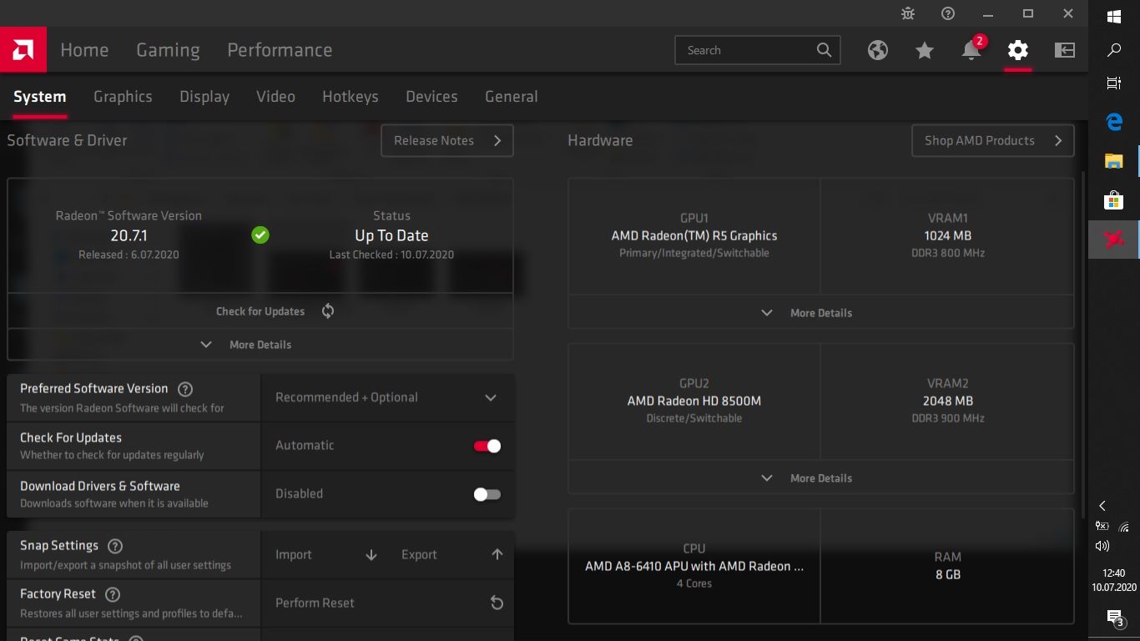Show hidden system tray icons

(x=1102, y=506)
